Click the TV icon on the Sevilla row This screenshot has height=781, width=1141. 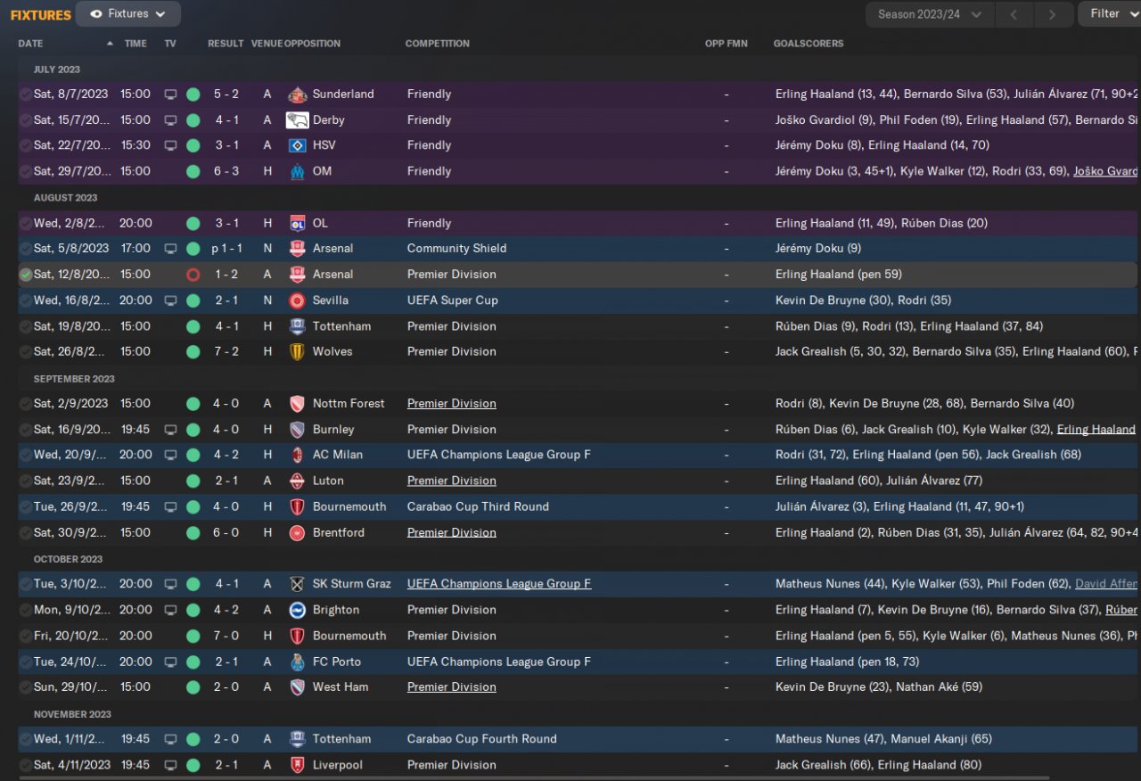[x=170, y=300]
